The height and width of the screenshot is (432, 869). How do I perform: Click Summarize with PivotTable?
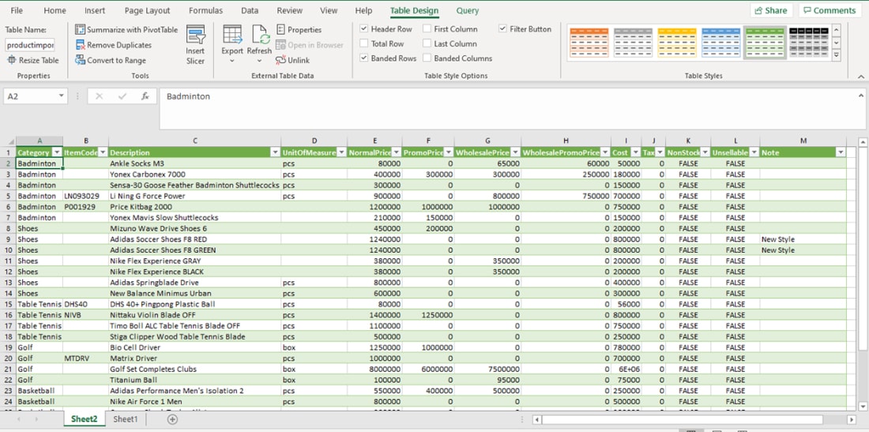click(x=126, y=30)
